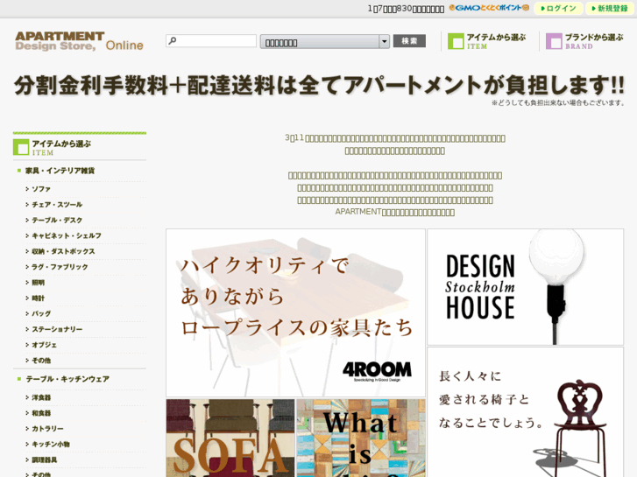Click the magnifier icon in search field
637x477 pixels.
pos(173,40)
